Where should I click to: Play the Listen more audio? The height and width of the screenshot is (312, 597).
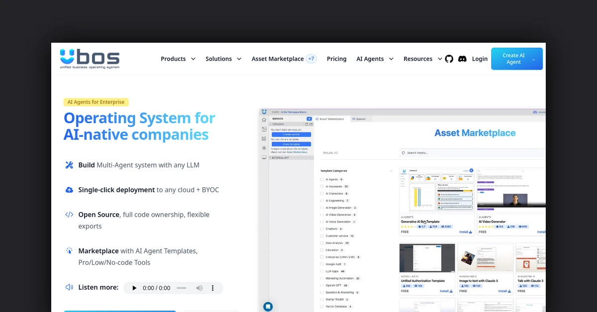point(134,288)
